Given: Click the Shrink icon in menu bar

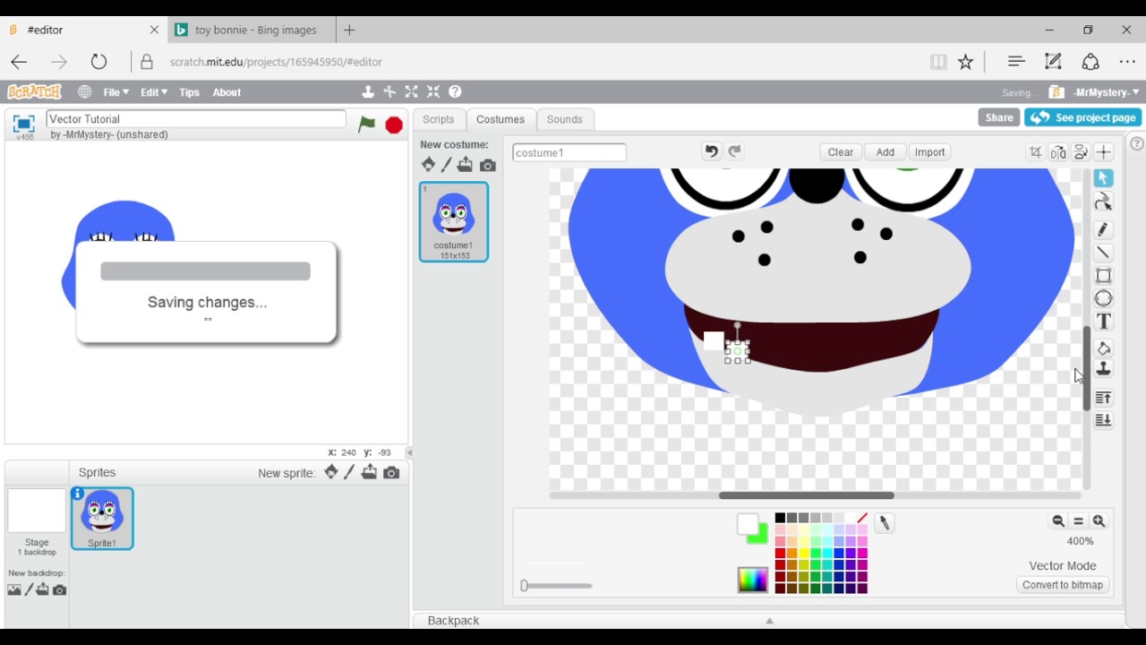Looking at the screenshot, I should tap(433, 91).
